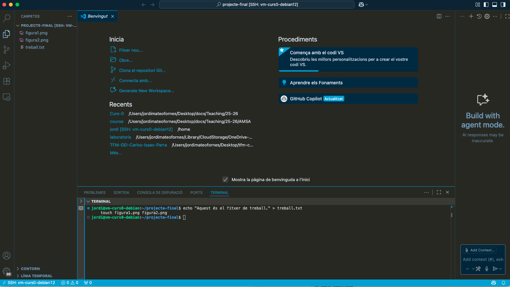The width and height of the screenshot is (510, 287).
Task: Open Explorer views and more actions
Action: pos(70,16)
